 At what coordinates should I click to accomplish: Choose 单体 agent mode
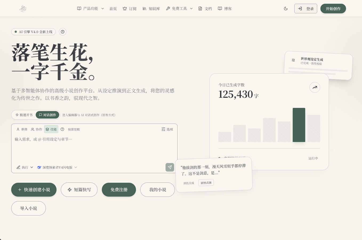coord(22,129)
